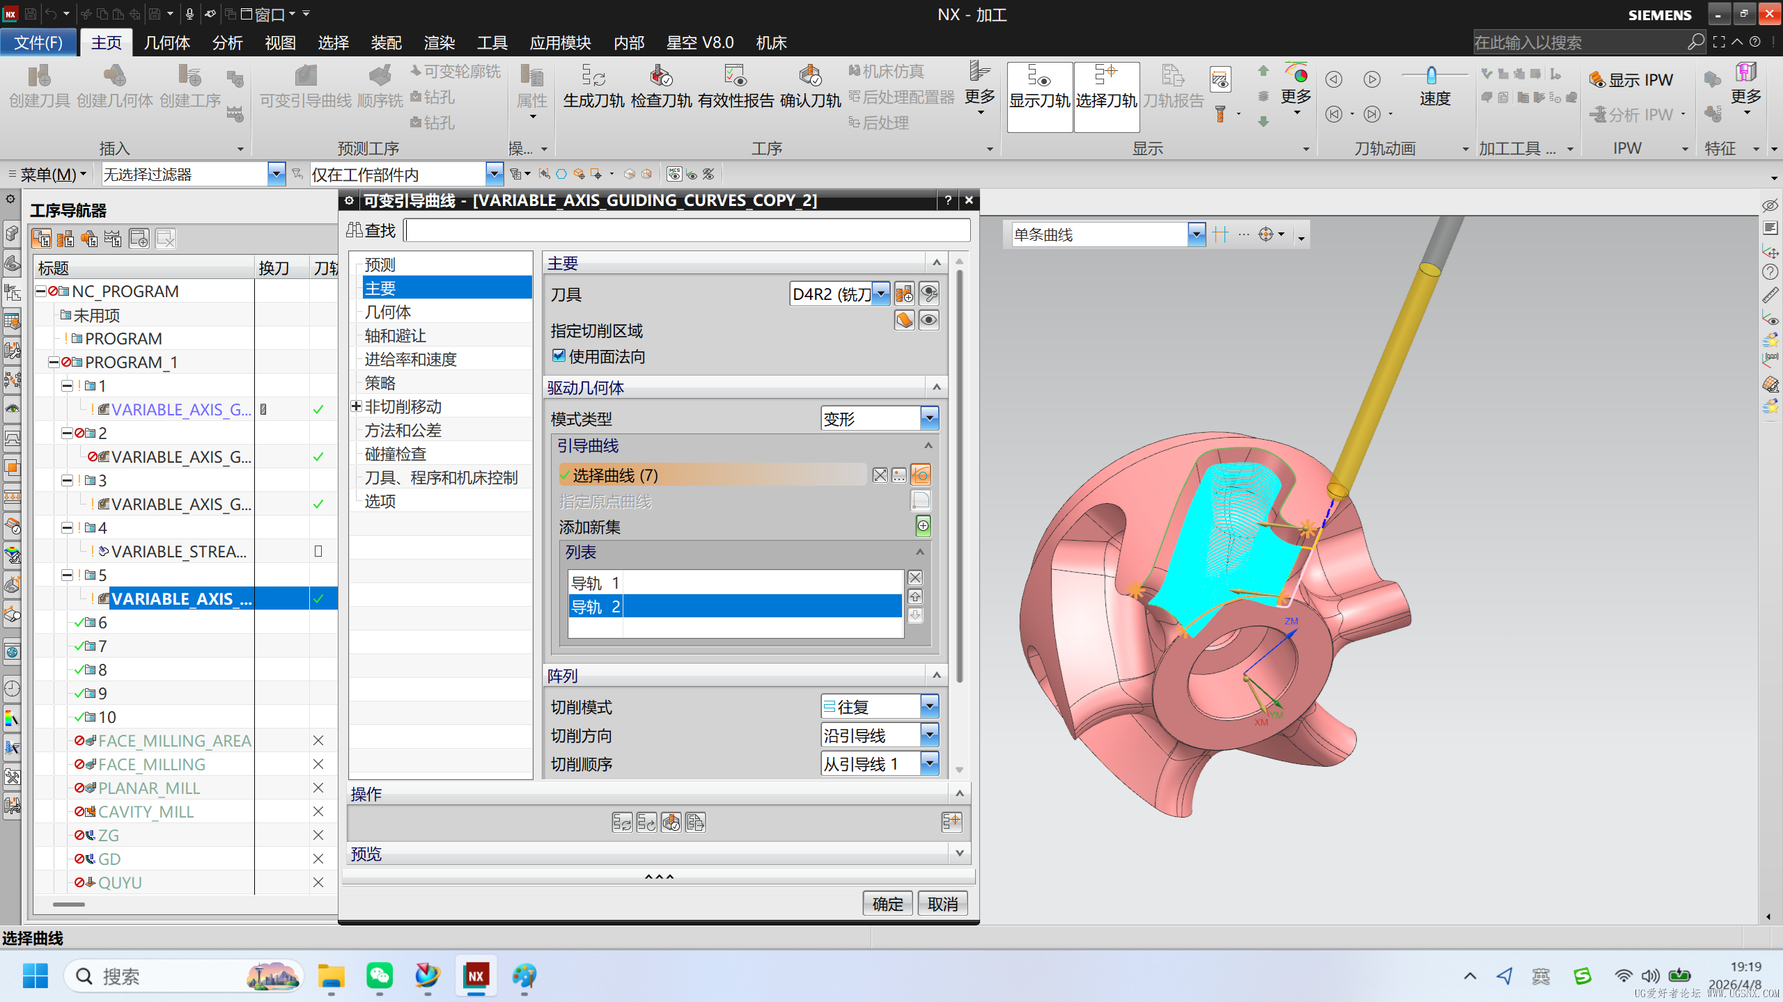Open the 切削模式 dropdown showing 往复
This screenshot has height=1002, width=1783.
point(929,707)
